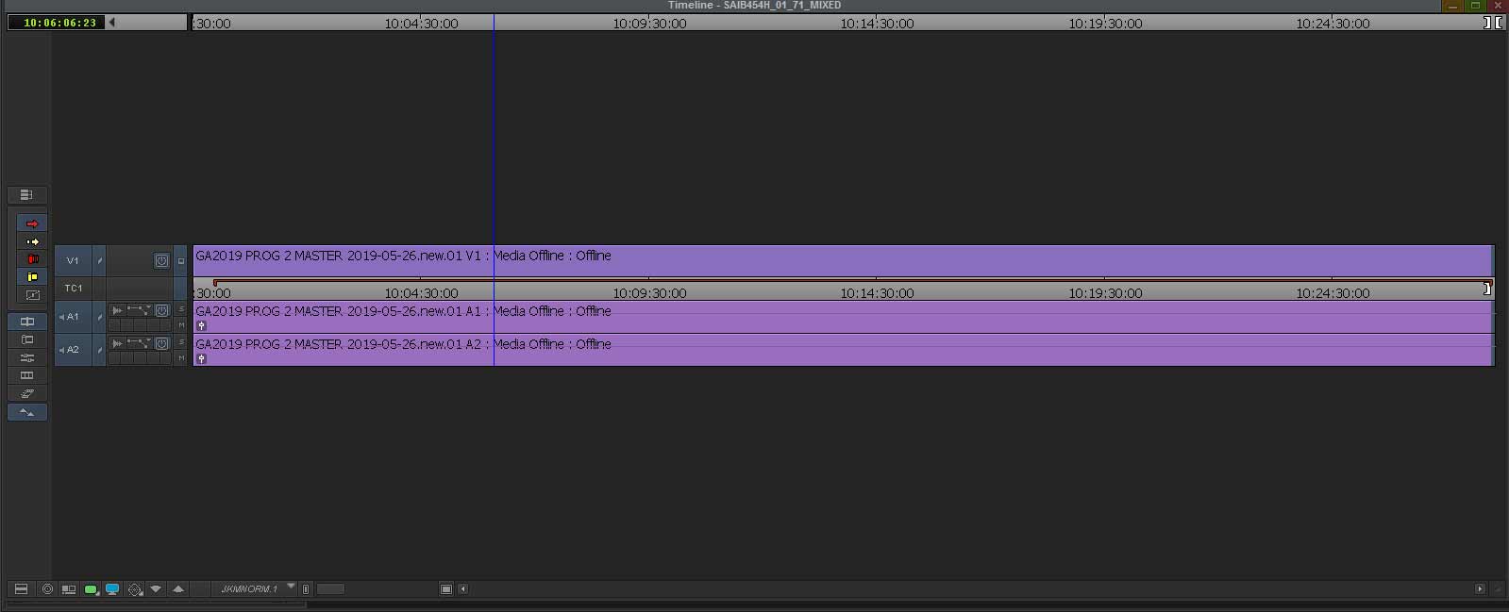1509x612 pixels.
Task: Open the A1 clip gain/automation dropdown
Action: pos(139,310)
